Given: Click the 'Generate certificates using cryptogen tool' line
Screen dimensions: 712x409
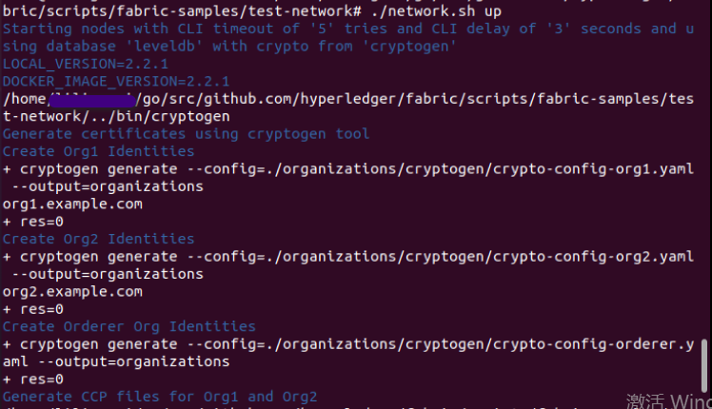Looking at the screenshot, I should point(187,134).
